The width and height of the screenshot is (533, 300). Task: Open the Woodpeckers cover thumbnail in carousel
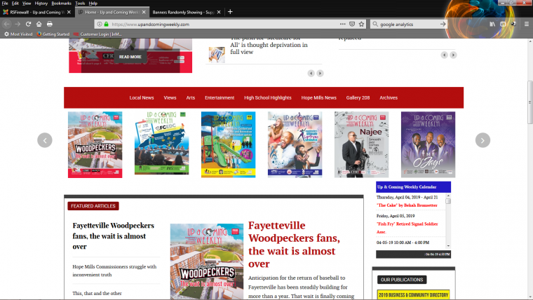click(x=95, y=144)
